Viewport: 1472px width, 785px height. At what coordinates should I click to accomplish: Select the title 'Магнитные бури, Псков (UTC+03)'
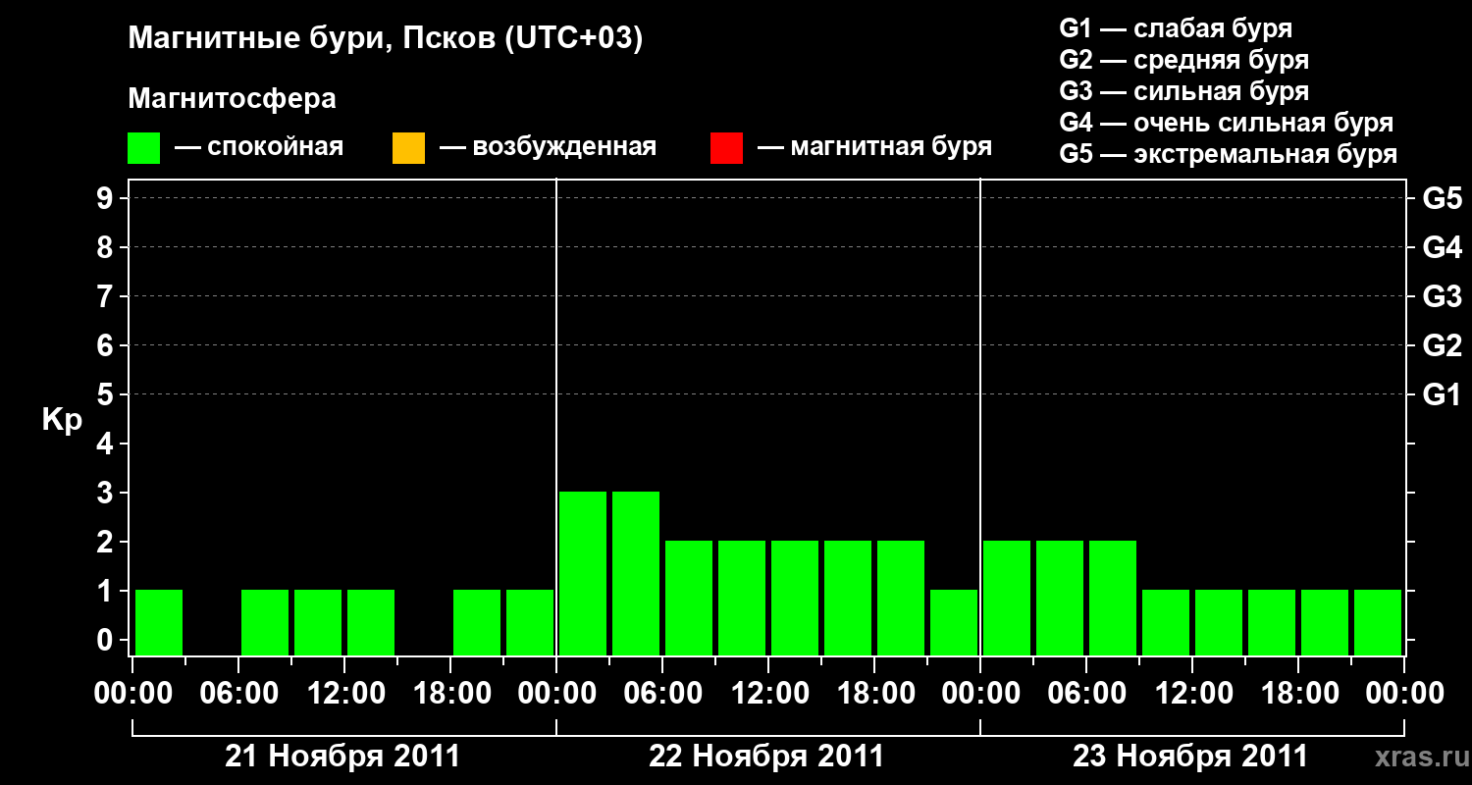(386, 39)
